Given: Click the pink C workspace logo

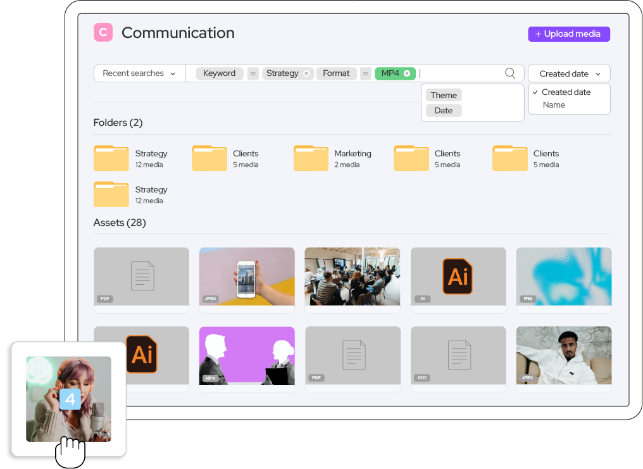Looking at the screenshot, I should point(103,32).
